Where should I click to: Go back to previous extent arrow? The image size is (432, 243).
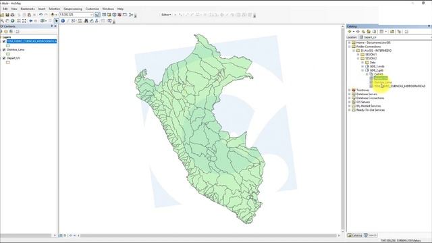31,21
